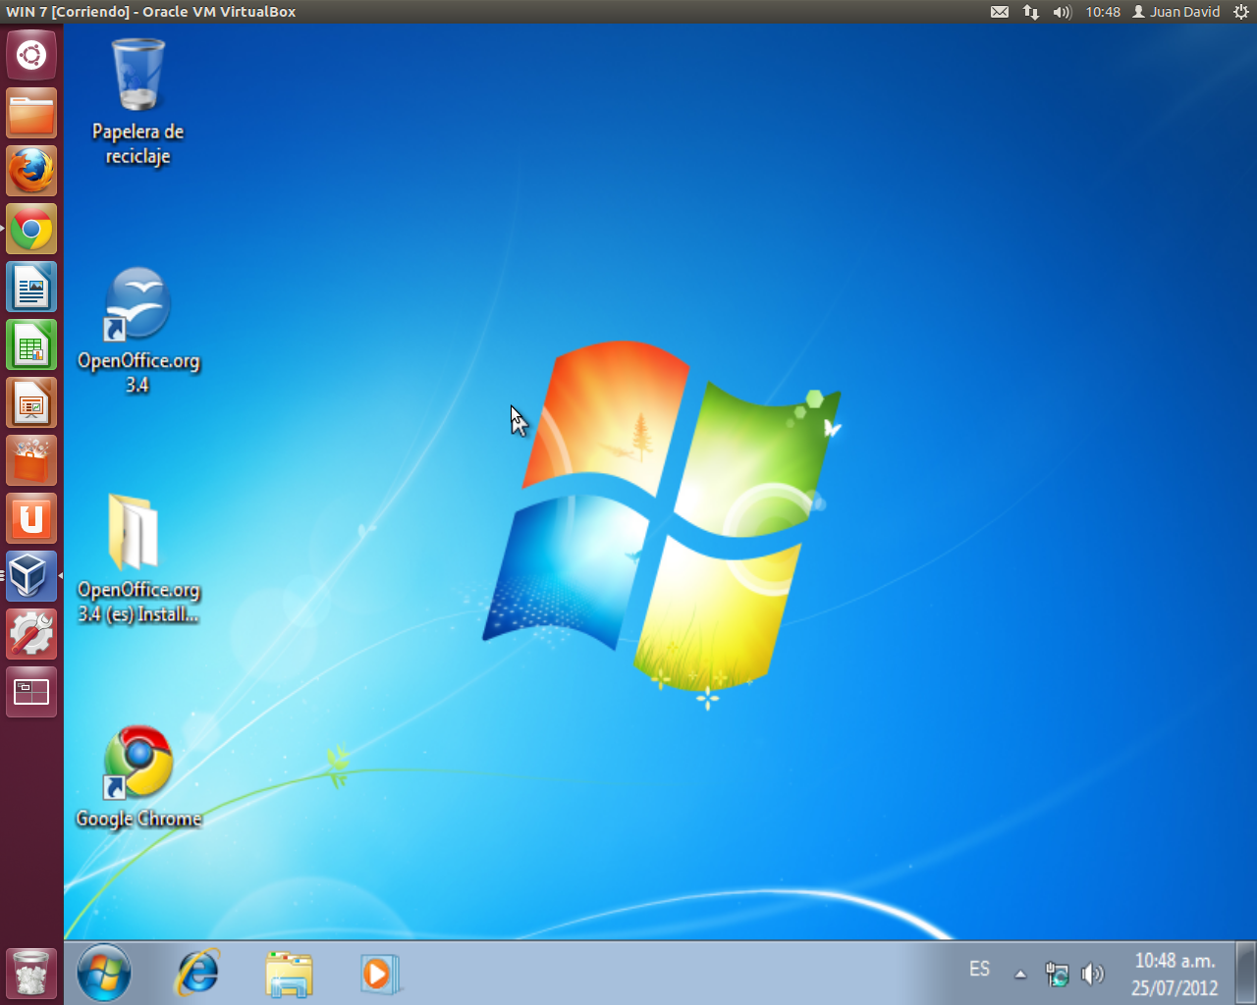Image resolution: width=1257 pixels, height=1005 pixels.
Task: Open LibreOffice Calc in the launcher
Action: pos(31,344)
